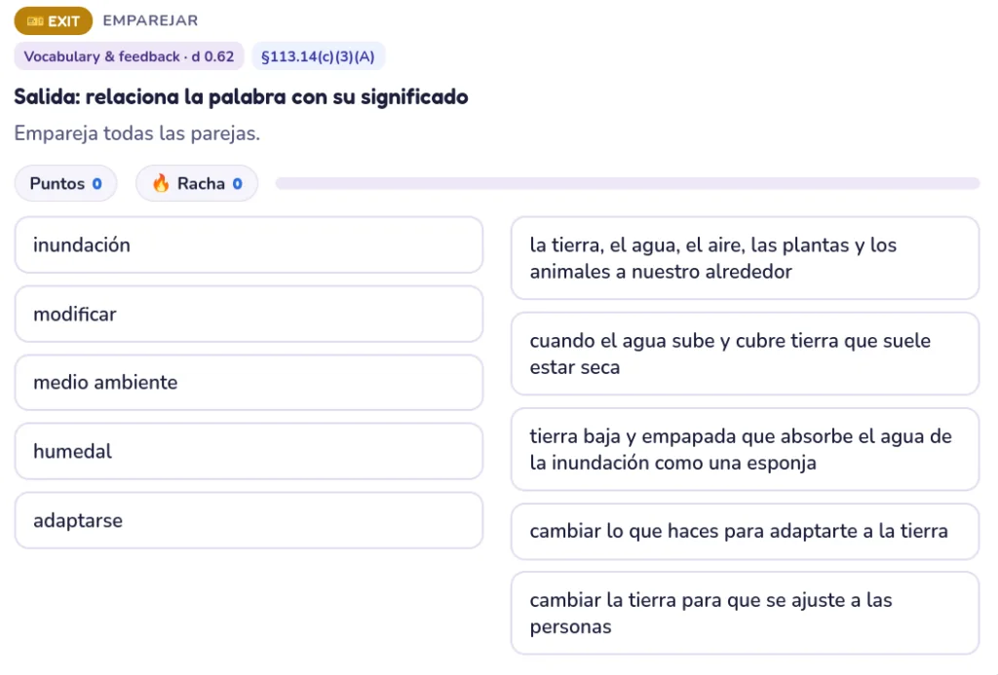Screen dimensions: 998x675
Task: Click the exit sign icon
Action: pos(35,21)
